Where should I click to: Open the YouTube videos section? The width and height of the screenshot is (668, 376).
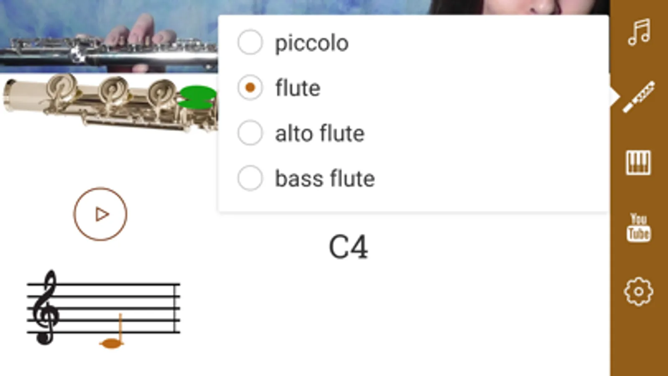click(639, 228)
